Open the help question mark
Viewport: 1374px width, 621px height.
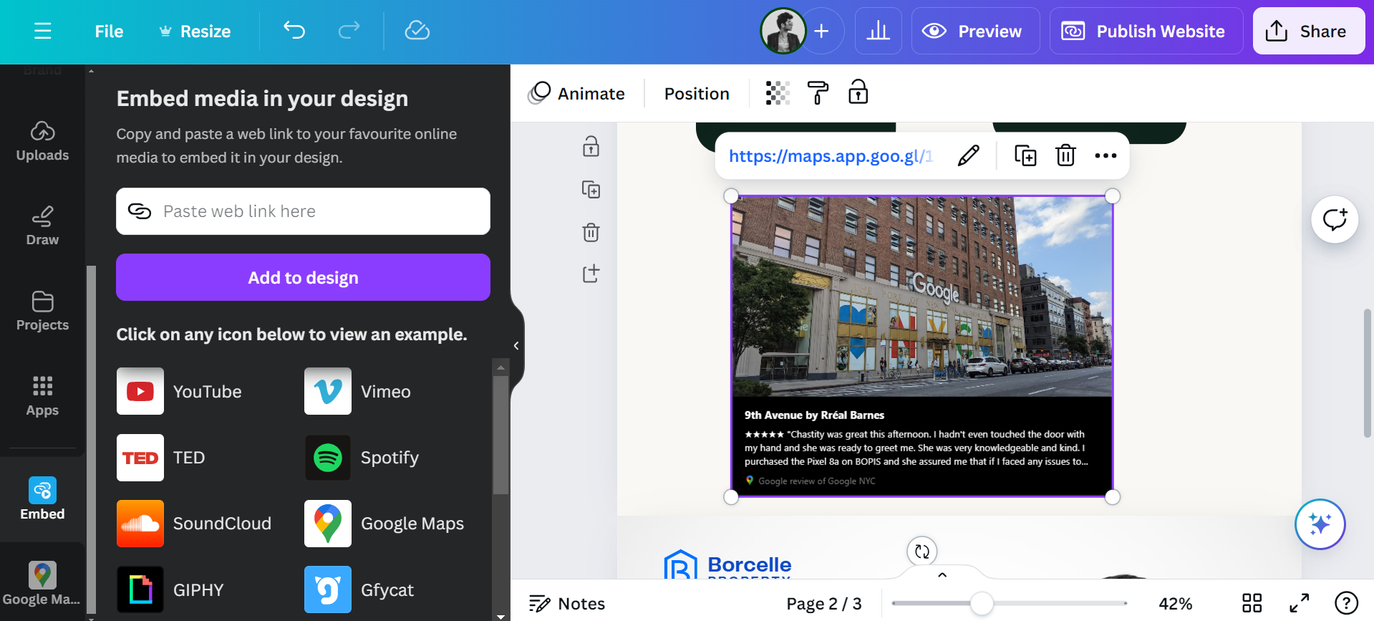point(1346,603)
